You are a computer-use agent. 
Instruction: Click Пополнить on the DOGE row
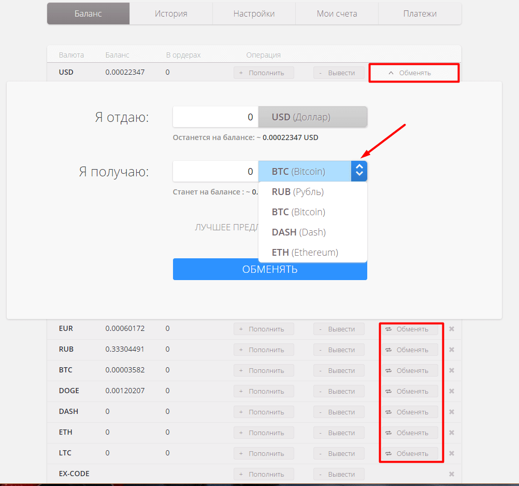click(263, 391)
